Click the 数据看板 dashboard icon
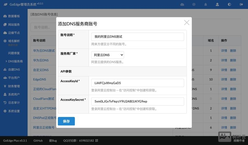248x145 pixels. 5,16
